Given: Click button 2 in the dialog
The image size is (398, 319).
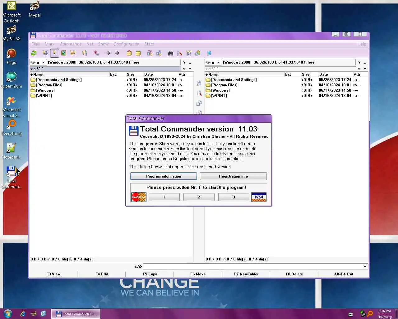Looking at the screenshot, I should coord(199,197).
